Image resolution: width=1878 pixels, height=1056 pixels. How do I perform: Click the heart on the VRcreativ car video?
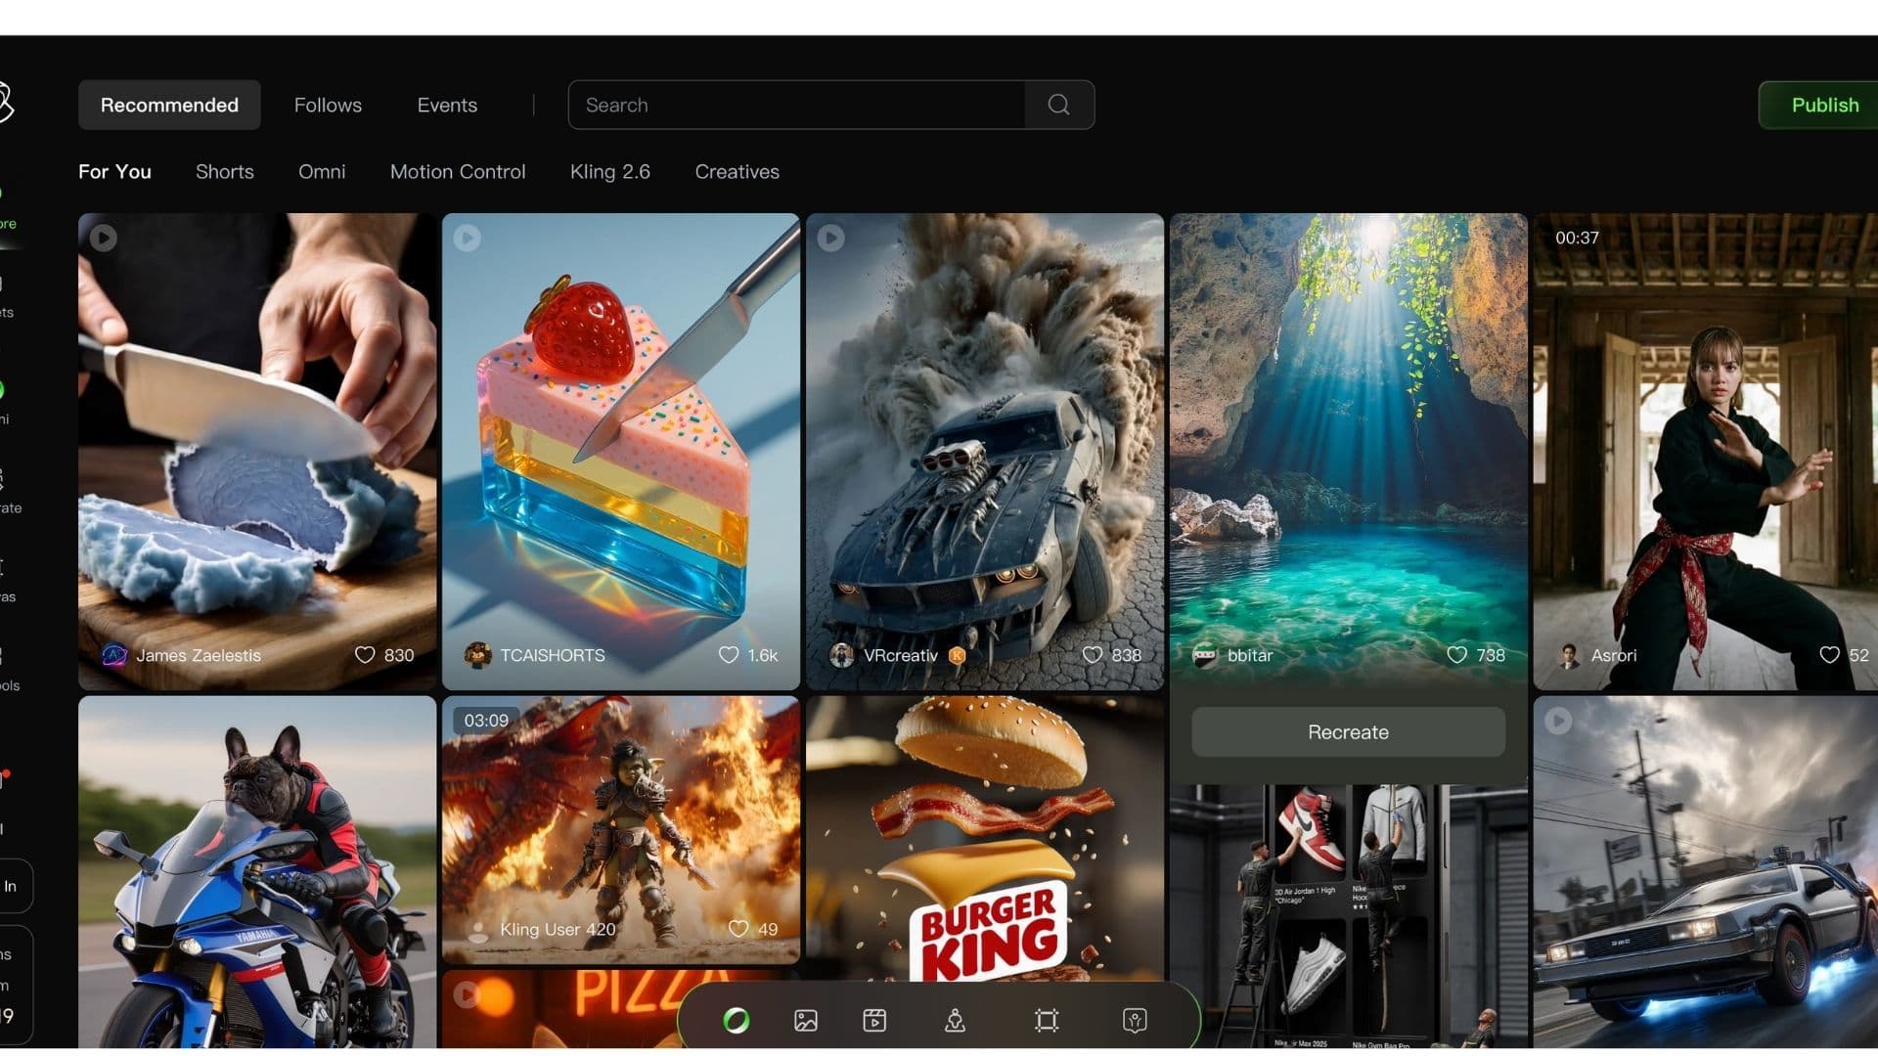pyautogui.click(x=1093, y=655)
